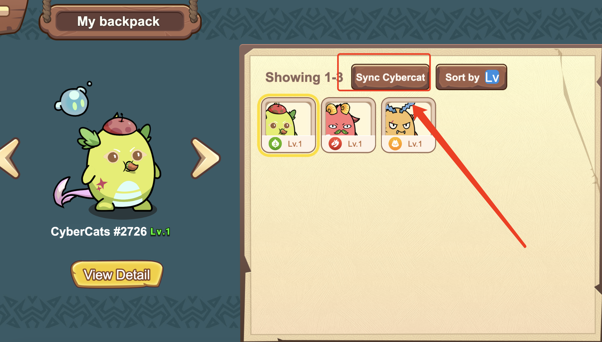
Task: Click the orange cat element icon
Action: click(395, 144)
